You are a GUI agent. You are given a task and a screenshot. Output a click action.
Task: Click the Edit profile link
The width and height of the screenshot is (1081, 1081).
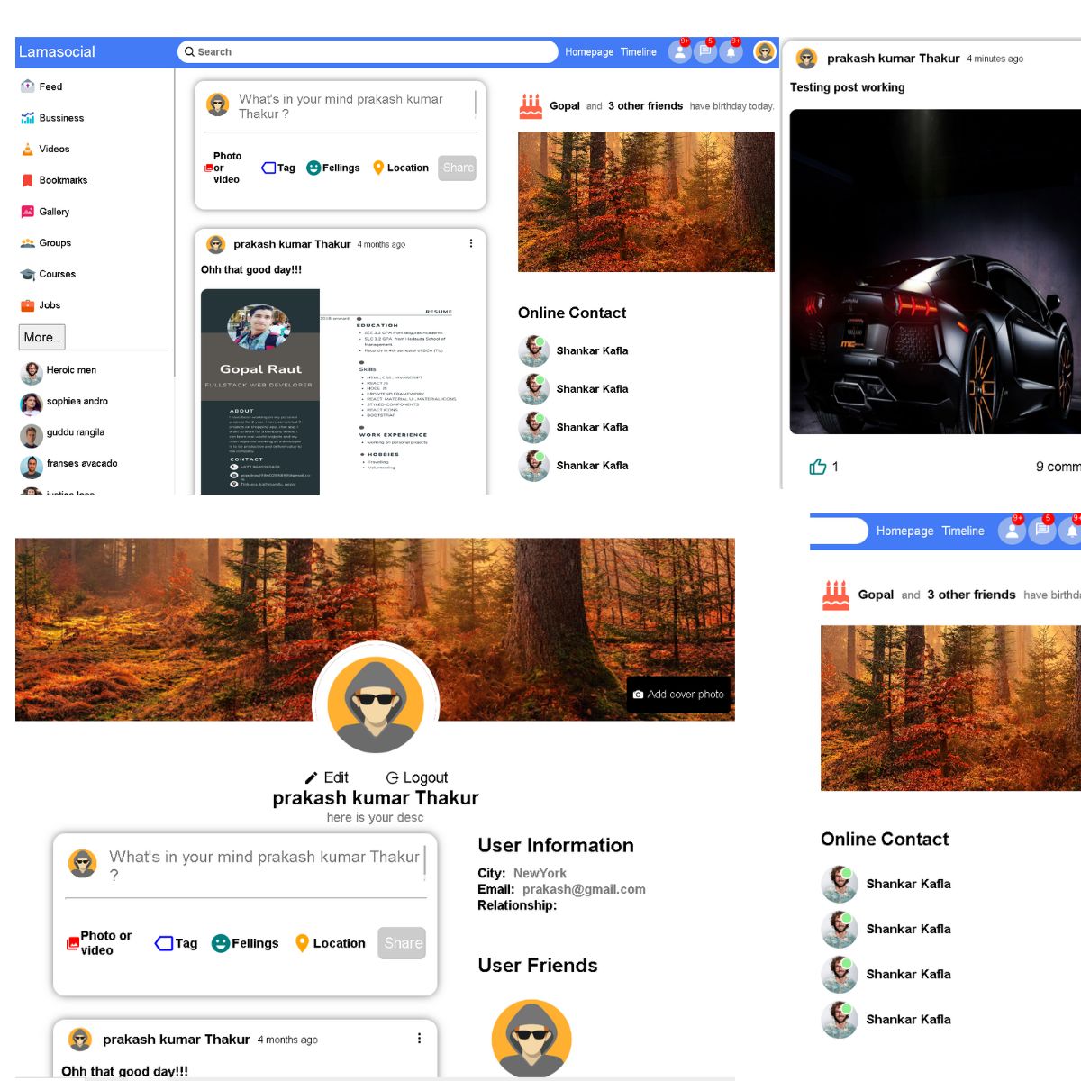tap(326, 777)
